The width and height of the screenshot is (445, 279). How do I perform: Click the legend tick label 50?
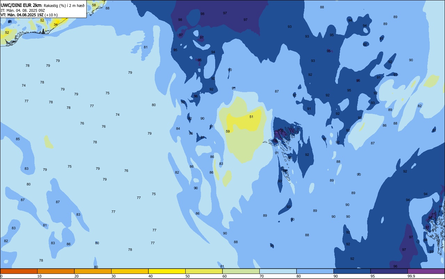187,276
